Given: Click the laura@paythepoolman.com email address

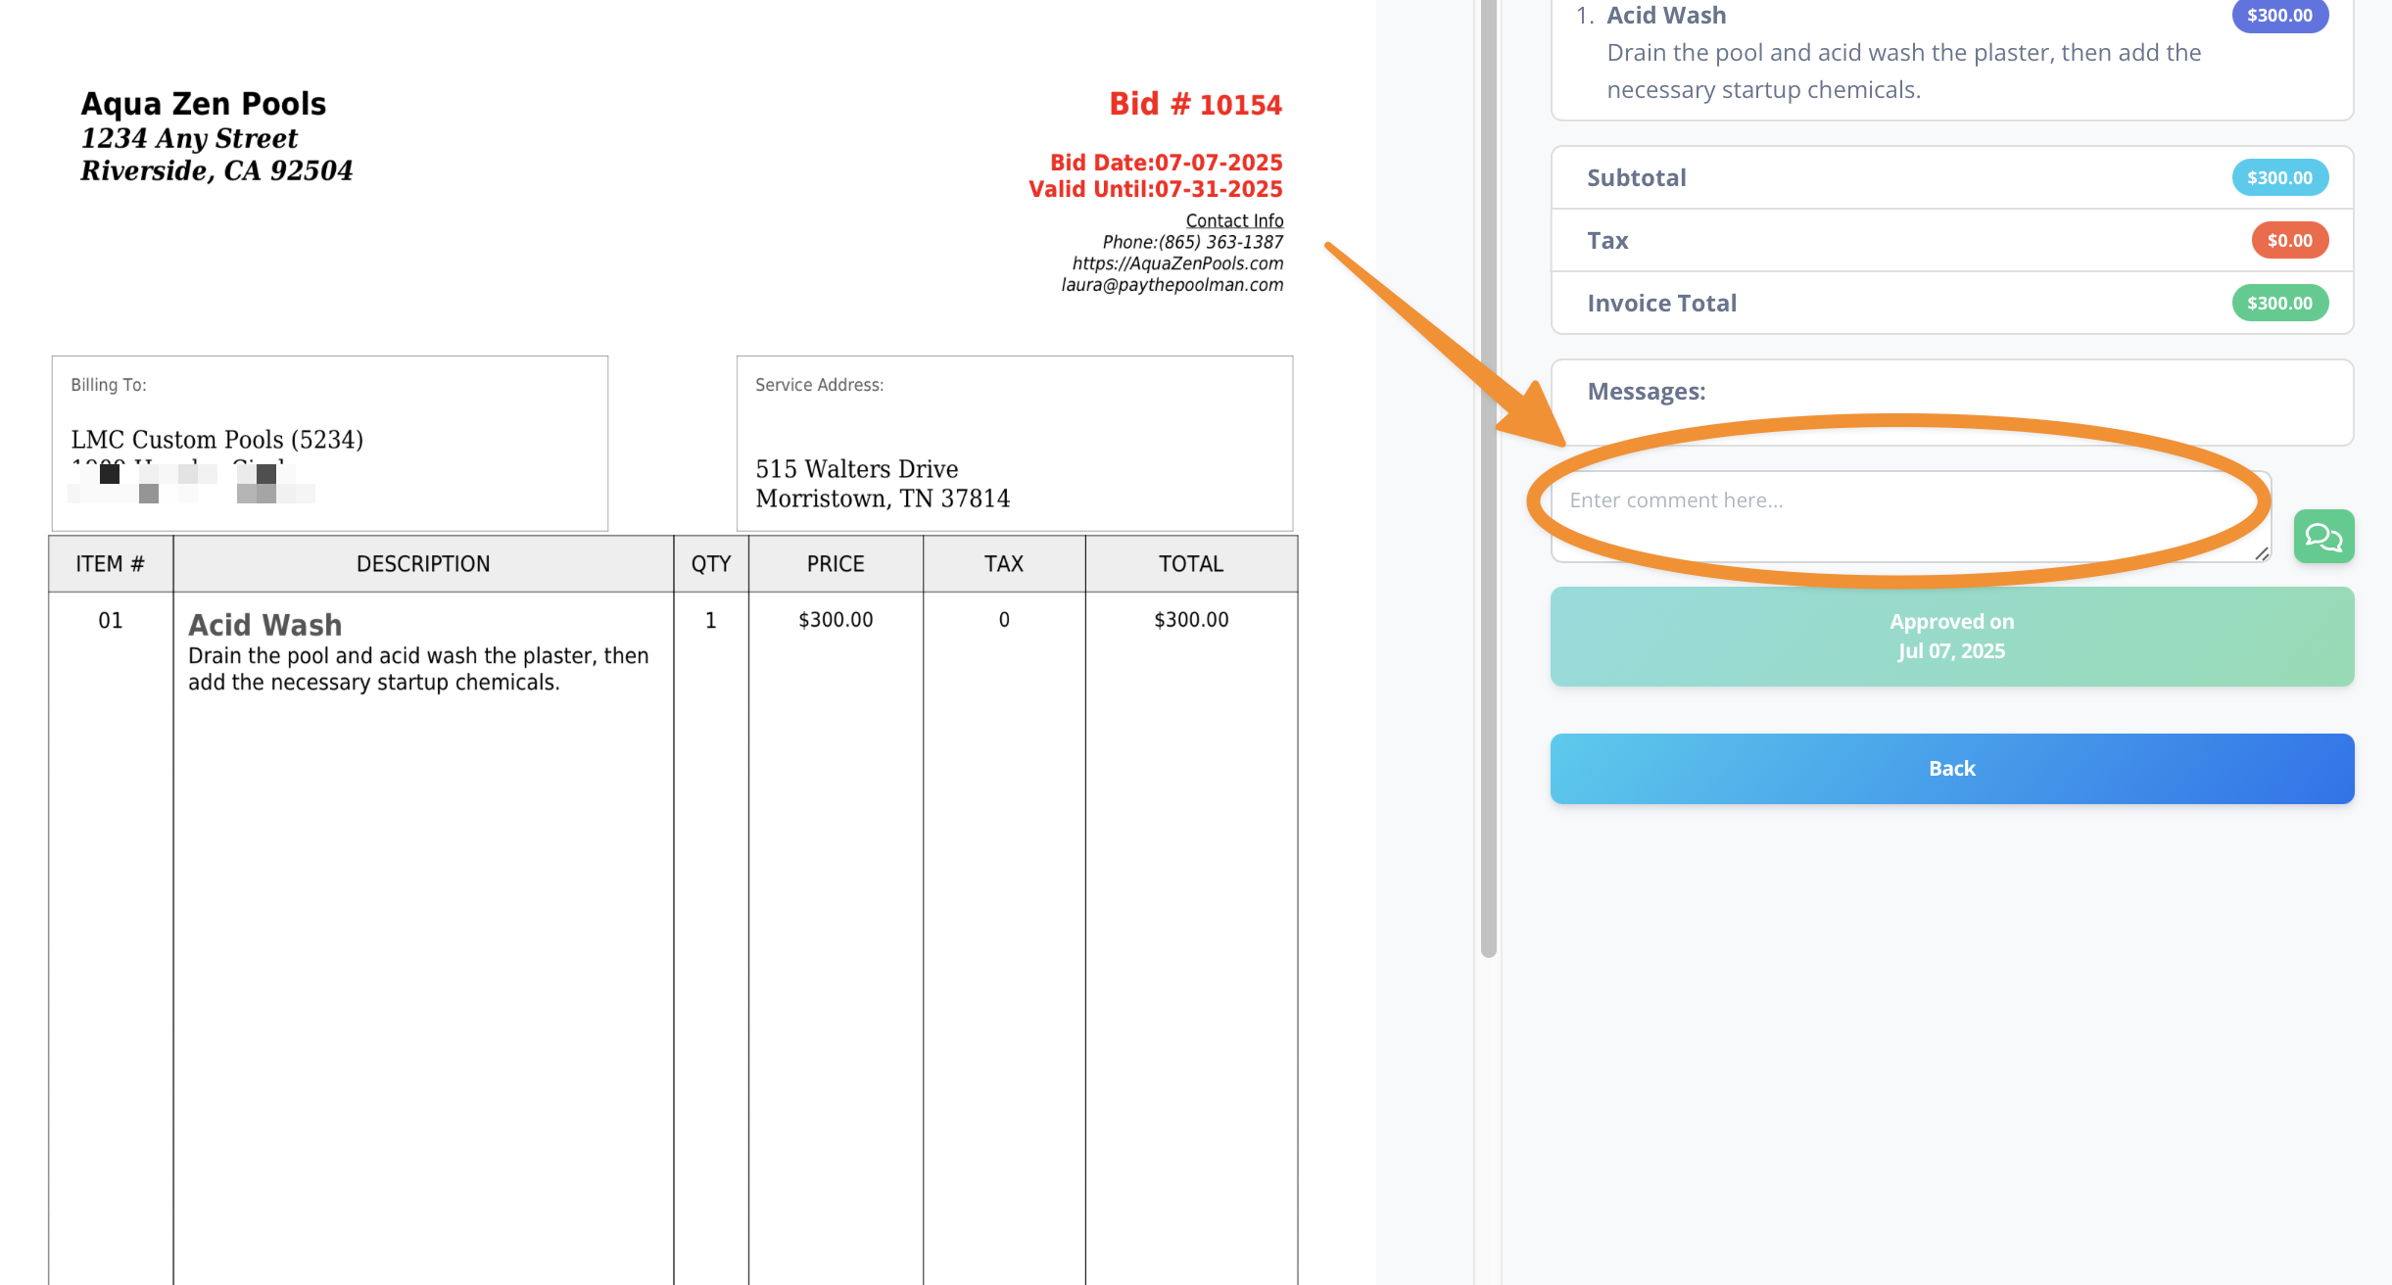Looking at the screenshot, I should (1172, 285).
